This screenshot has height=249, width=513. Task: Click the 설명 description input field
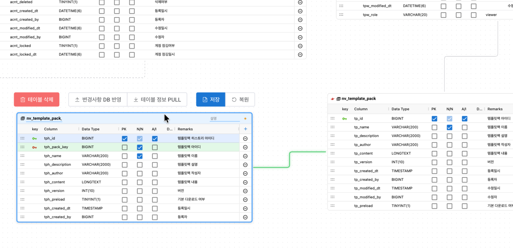tap(224, 119)
